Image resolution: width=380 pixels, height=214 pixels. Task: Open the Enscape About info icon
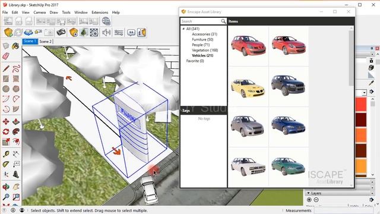point(141,32)
